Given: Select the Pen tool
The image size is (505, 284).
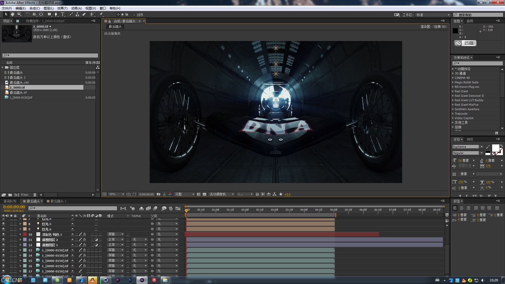Looking at the screenshot, I should 56,14.
